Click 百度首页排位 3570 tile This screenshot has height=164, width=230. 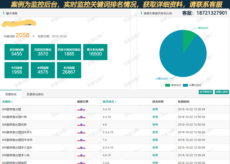(43, 52)
